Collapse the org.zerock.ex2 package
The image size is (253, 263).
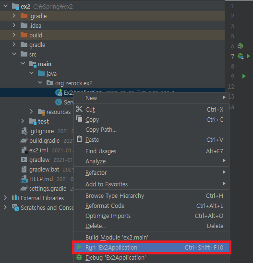click(40, 82)
